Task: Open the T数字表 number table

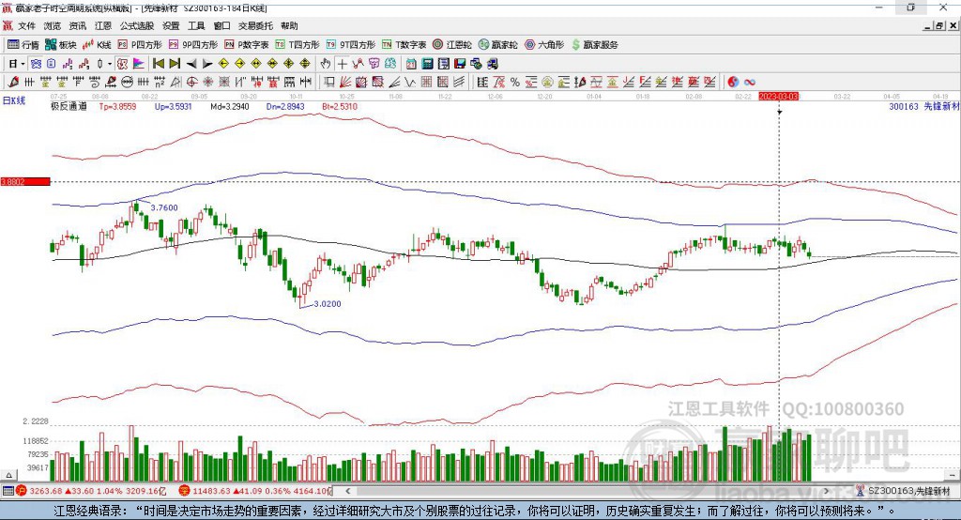Action: [x=404, y=45]
